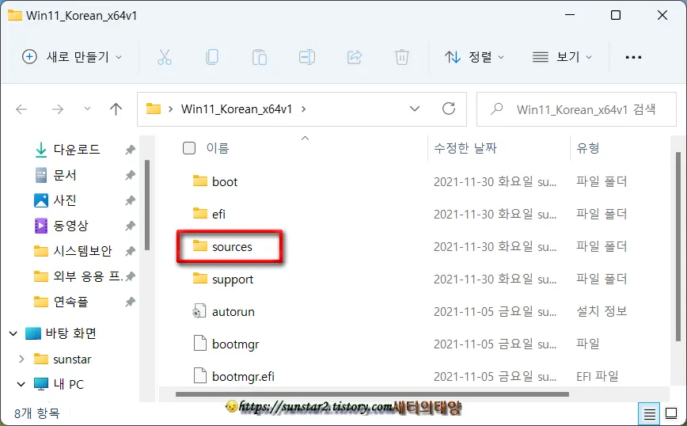Toggle the select-all checkbox by 이름
Screen dimensions: 687x426
[189, 148]
